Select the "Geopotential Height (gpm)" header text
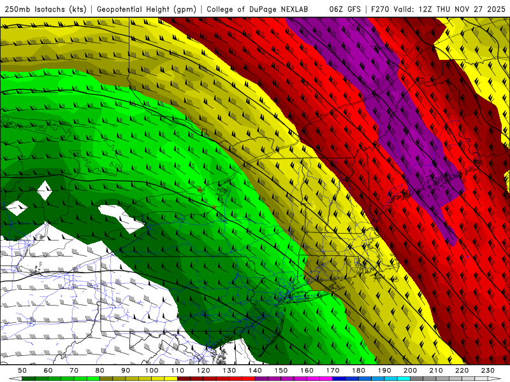510x382 pixels. pos(147,9)
